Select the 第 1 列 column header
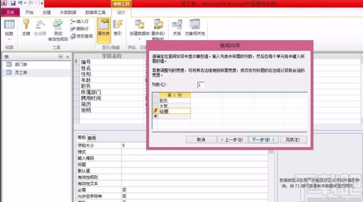The height and width of the screenshot is (202, 363). pos(174,95)
